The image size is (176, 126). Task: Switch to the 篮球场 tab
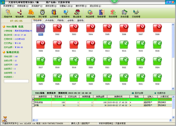click(x=80, y=21)
